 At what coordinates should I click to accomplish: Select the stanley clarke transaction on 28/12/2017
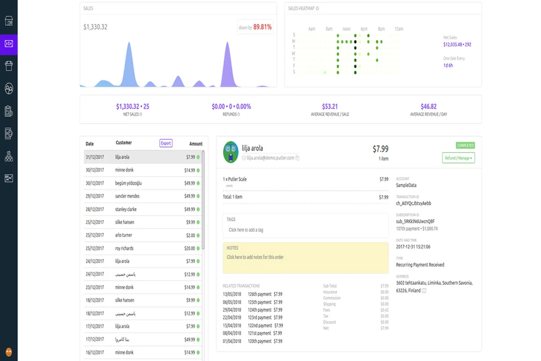142,209
